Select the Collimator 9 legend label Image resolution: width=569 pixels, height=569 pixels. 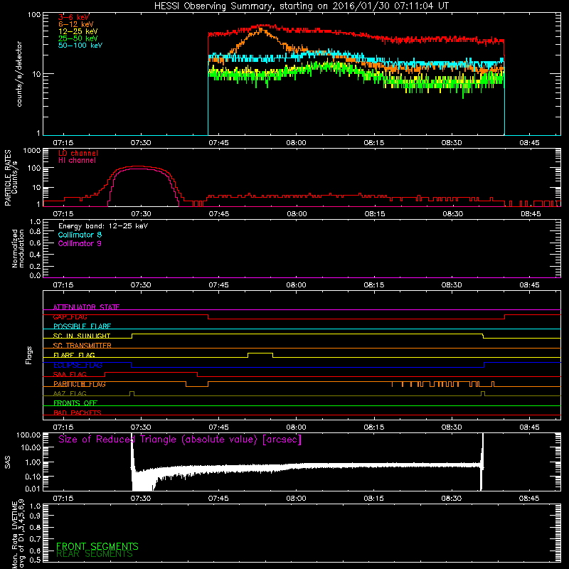click(80, 243)
